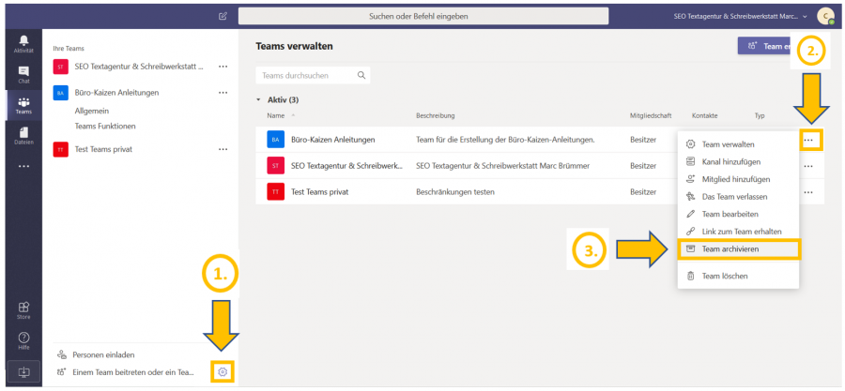Click the red TT avatar in table
Image resolution: width=845 pixels, height=391 pixels.
tap(275, 191)
